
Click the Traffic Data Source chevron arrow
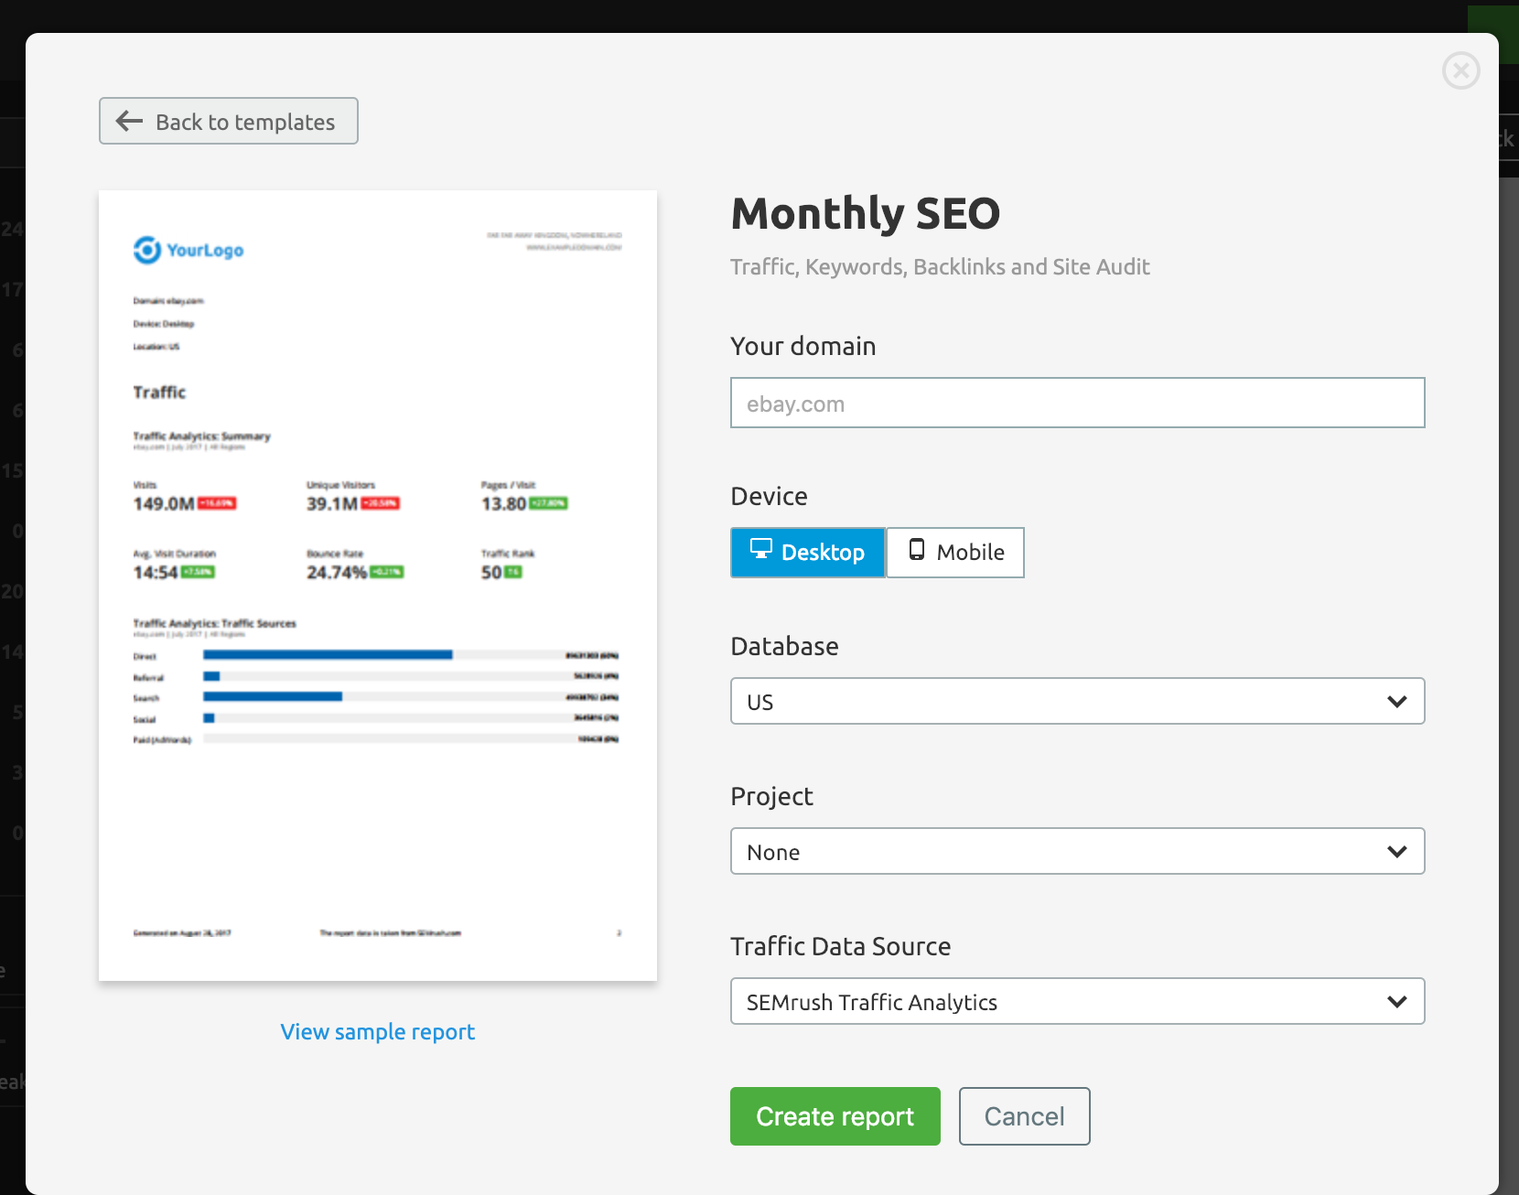[x=1396, y=1002]
